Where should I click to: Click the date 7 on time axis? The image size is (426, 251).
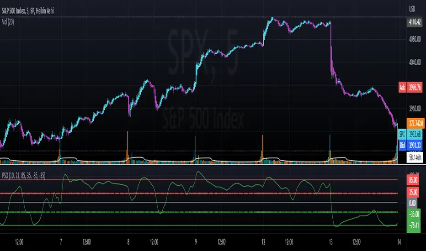(61, 242)
